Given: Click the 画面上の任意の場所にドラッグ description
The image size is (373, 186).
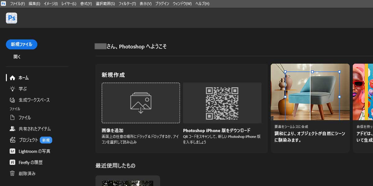Looking at the screenshot, I should [140, 139].
